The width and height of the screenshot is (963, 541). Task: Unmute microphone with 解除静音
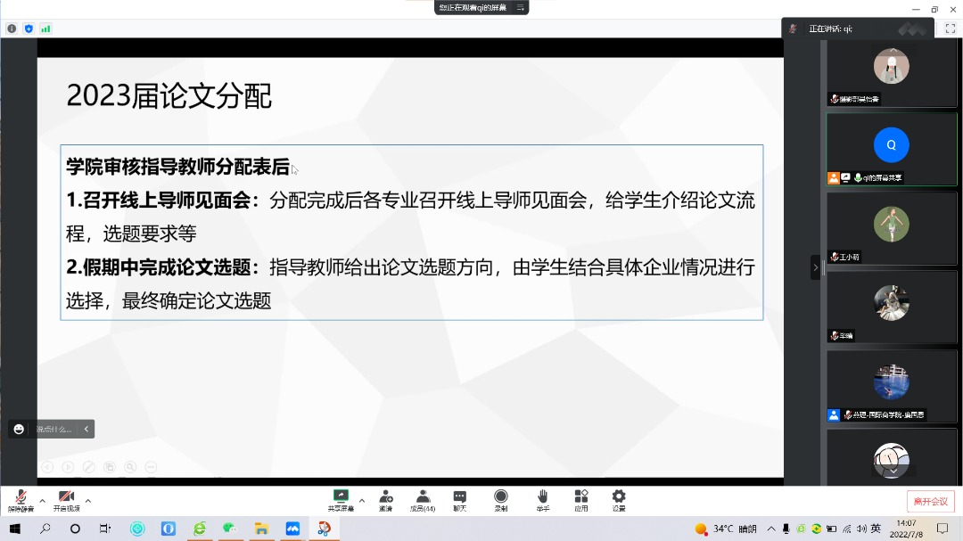[21, 500]
